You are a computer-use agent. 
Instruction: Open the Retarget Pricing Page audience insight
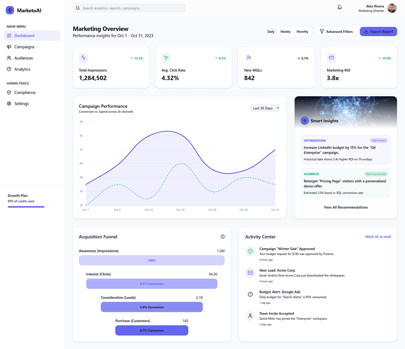tap(346, 183)
